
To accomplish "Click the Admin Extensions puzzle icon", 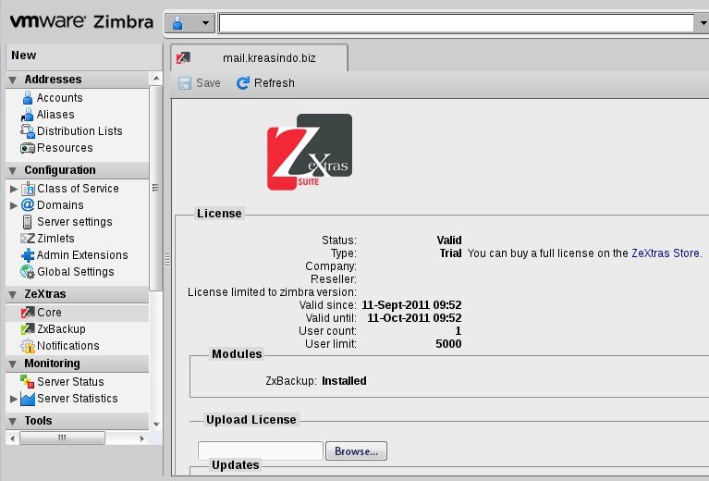I will 28,255.
